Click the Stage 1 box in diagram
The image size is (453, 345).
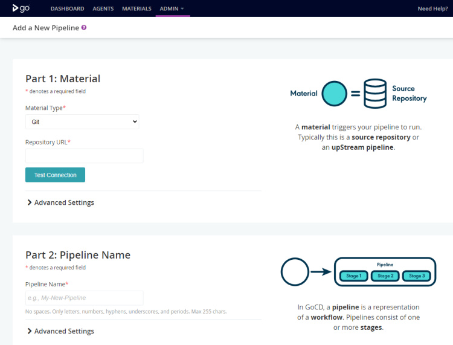tap(354, 276)
